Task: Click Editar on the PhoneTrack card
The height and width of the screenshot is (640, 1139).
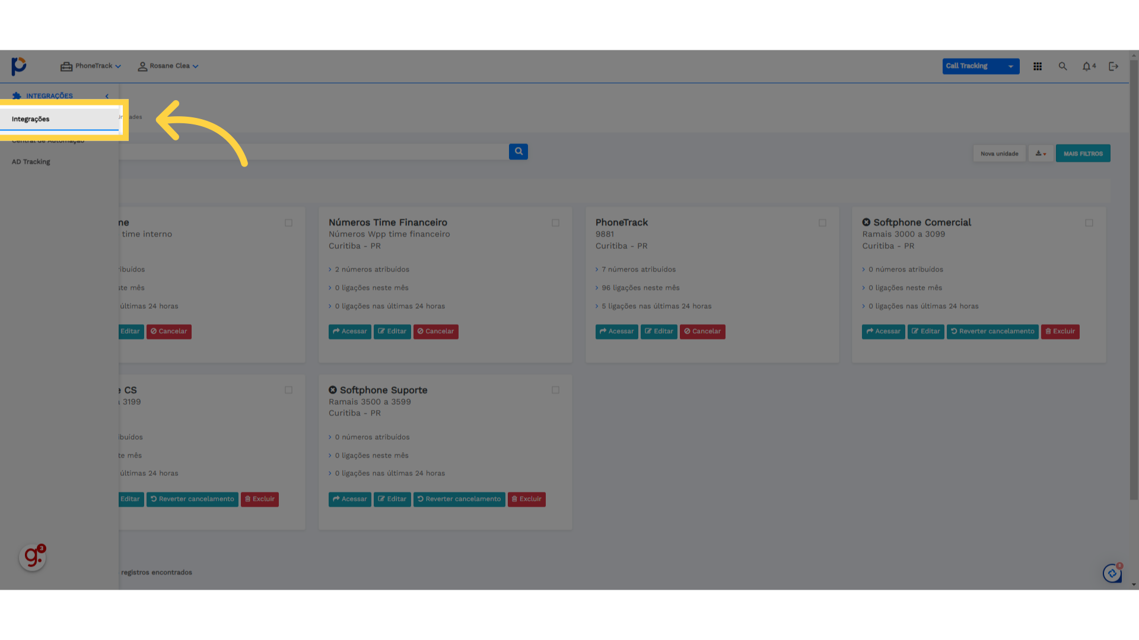Action: pyautogui.click(x=659, y=331)
